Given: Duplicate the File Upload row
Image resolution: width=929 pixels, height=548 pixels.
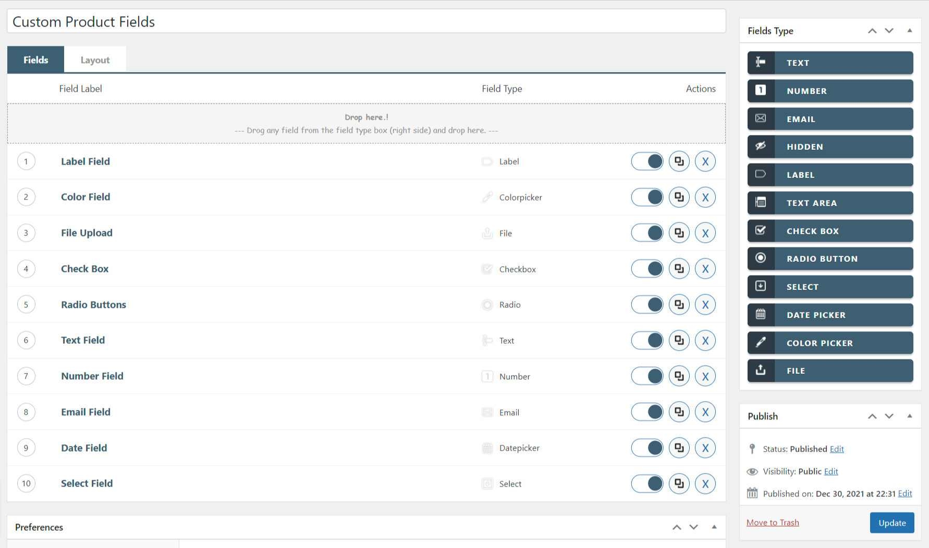Looking at the screenshot, I should click(679, 233).
